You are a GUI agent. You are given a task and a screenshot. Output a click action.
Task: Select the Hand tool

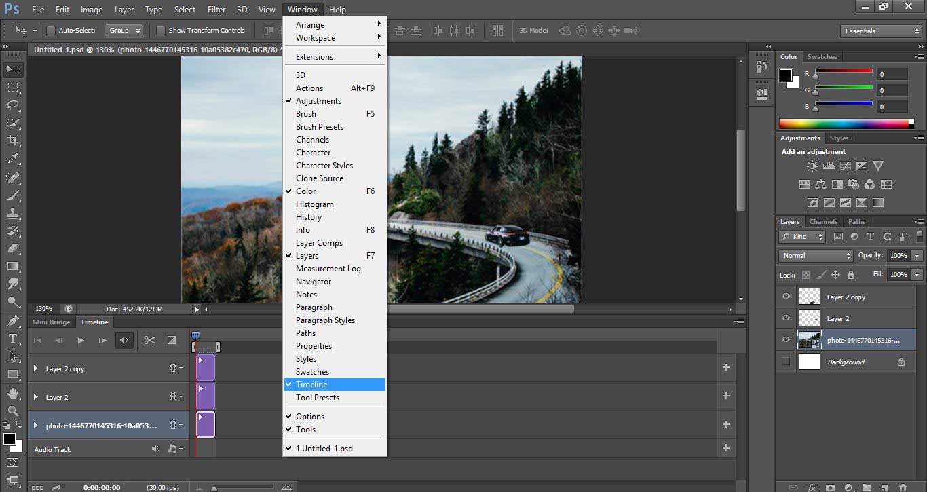point(13,393)
